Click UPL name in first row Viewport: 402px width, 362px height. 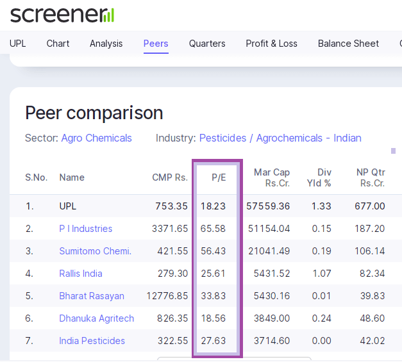pos(68,206)
